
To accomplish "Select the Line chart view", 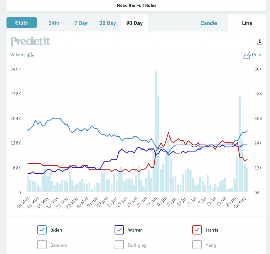I will (x=247, y=23).
